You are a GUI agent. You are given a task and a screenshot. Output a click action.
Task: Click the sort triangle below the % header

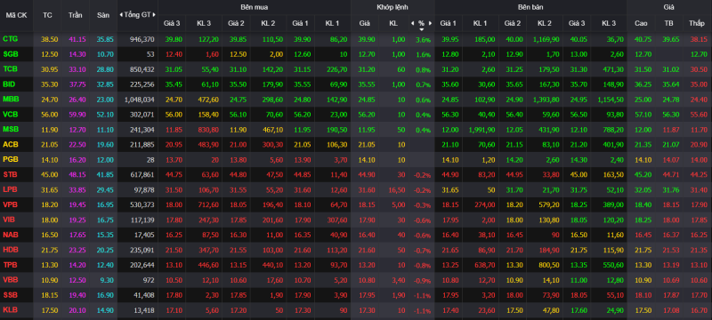click(421, 29)
